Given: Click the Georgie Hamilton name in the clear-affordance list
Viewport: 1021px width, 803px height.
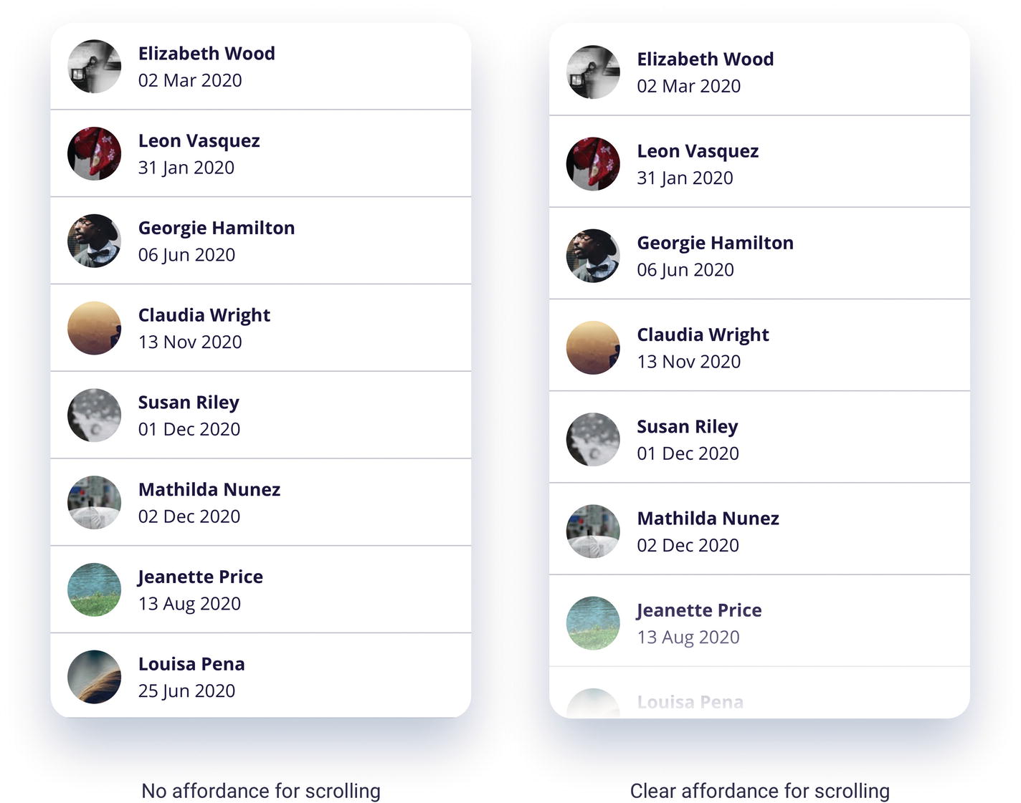Looking at the screenshot, I should [x=715, y=243].
